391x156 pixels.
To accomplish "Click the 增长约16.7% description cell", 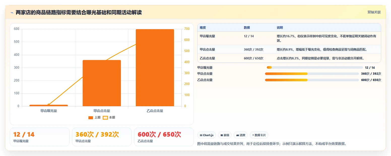I will point(327,38).
